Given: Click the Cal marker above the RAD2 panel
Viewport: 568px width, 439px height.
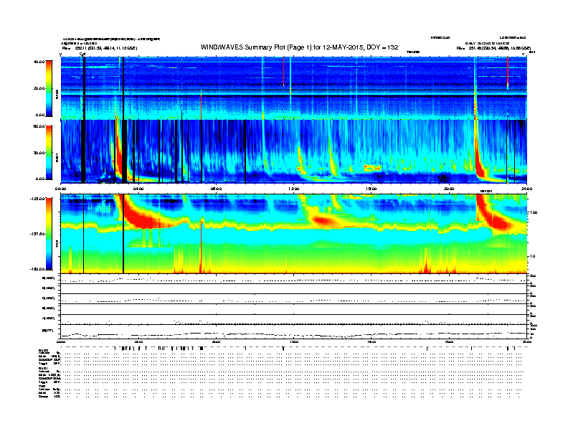Looking at the screenshot, I should coord(82,54).
